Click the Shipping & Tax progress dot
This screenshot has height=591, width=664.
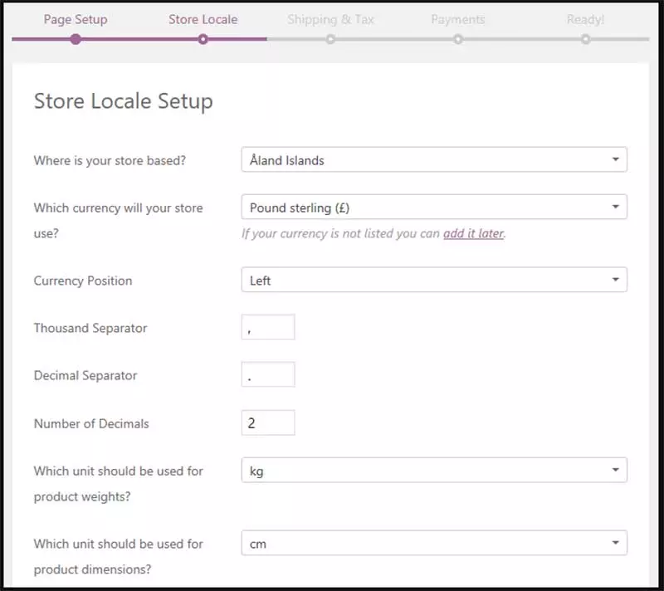point(330,39)
